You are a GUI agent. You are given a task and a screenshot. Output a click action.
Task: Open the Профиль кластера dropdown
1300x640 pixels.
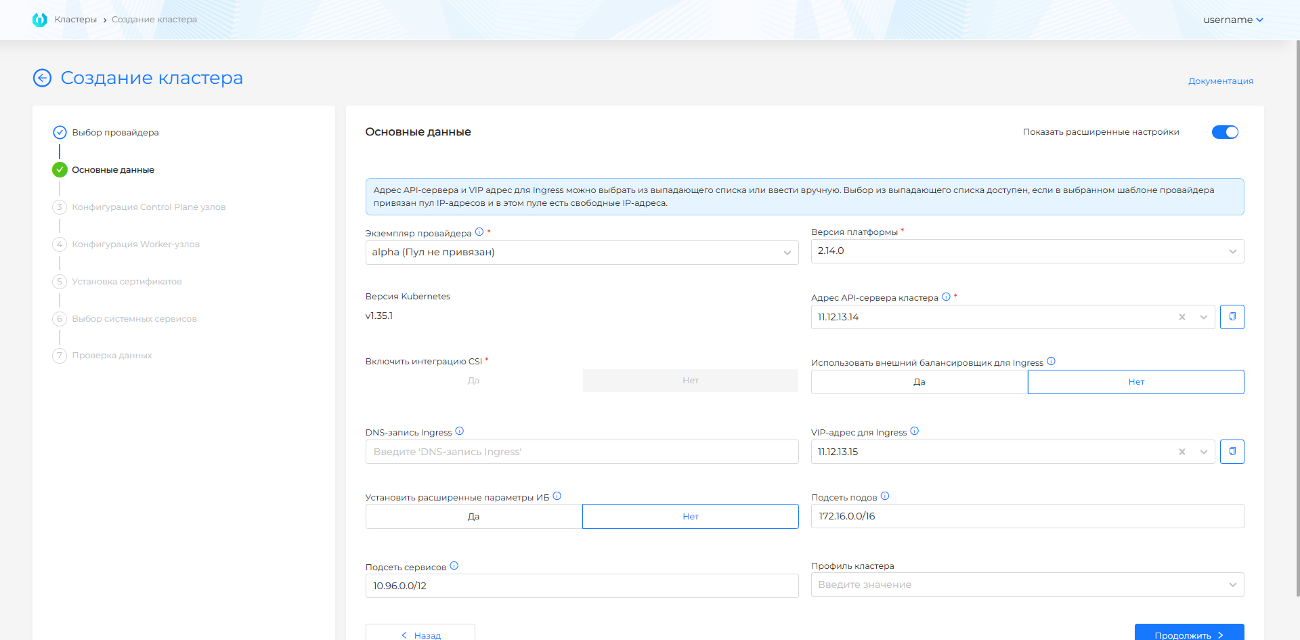pos(1027,584)
